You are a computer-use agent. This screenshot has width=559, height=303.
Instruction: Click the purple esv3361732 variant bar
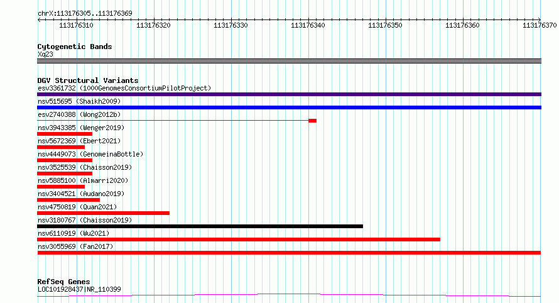coord(289,94)
